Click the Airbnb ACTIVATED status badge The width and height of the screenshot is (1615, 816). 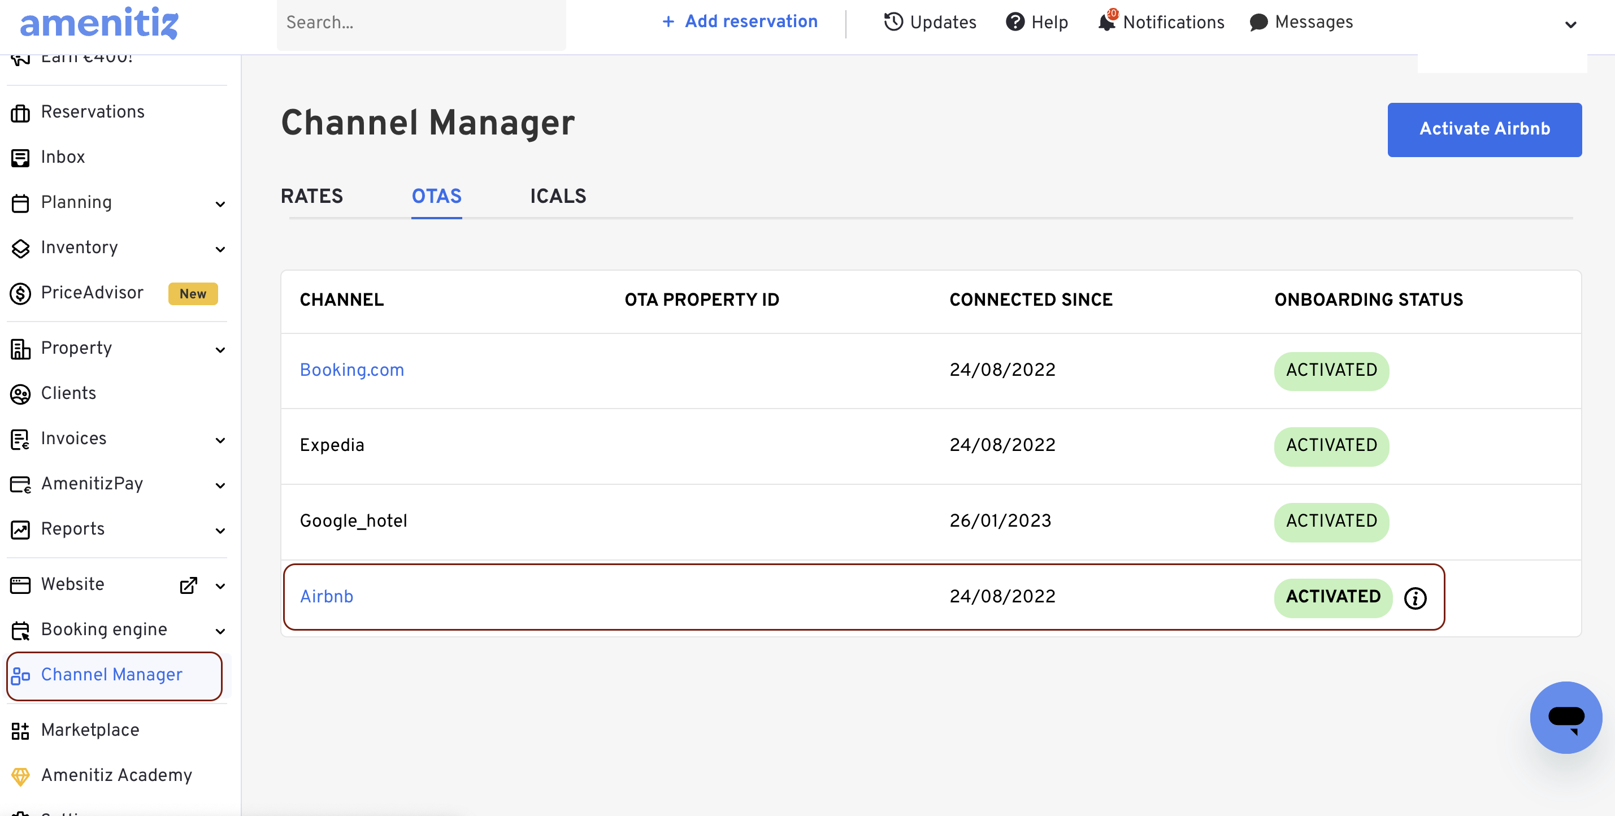point(1333,598)
